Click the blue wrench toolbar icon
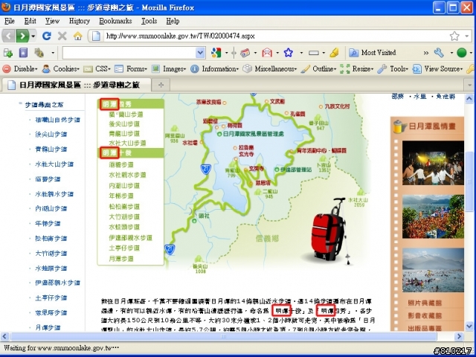Viewport: 476px width, 357px height. pos(439,53)
